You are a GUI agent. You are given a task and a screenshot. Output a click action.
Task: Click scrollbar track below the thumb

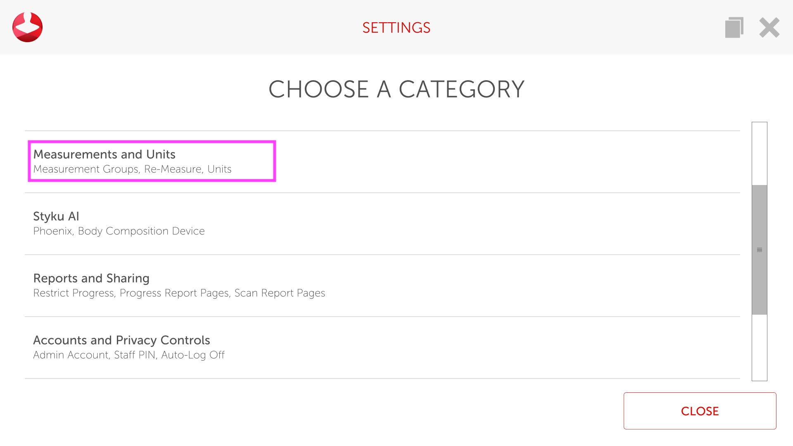[759, 348]
